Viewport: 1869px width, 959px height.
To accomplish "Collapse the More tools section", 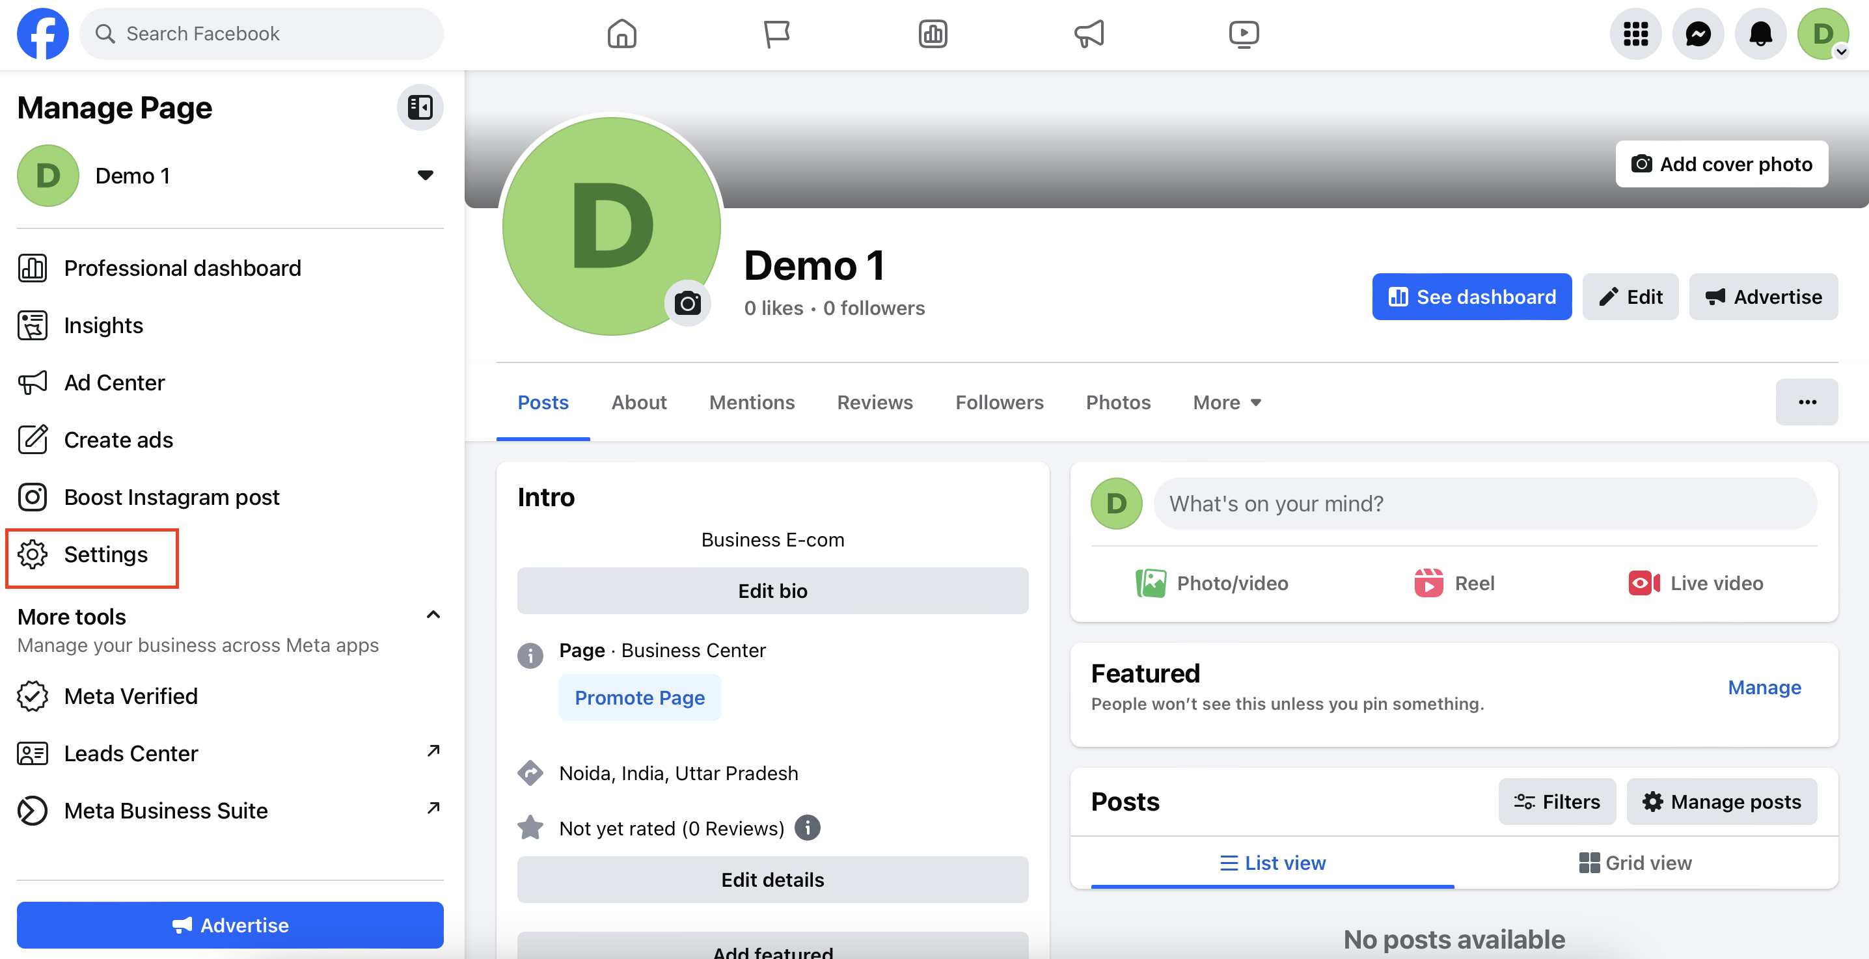I will [x=433, y=615].
